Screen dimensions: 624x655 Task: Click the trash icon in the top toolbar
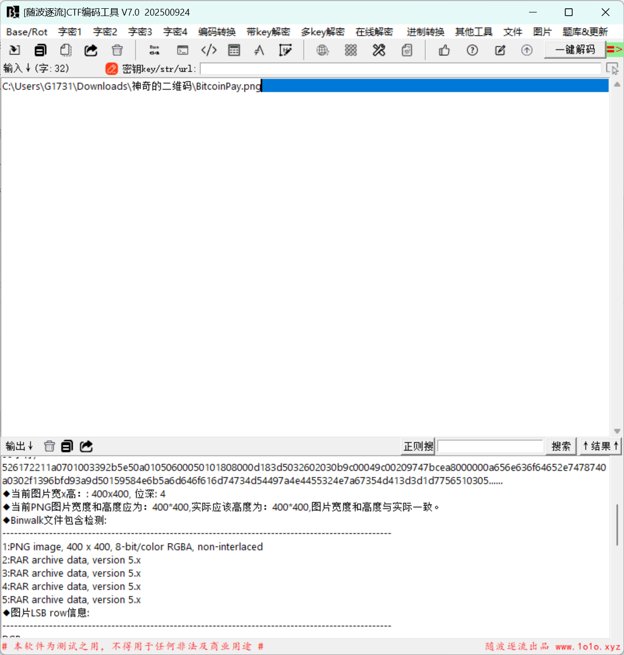(x=117, y=50)
